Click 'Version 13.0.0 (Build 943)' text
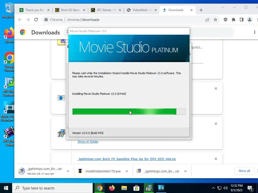The height and width of the screenshot is (193, 258). click(88, 133)
